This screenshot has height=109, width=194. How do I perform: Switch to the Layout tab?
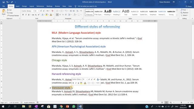pyautogui.click(x=32, y=6)
